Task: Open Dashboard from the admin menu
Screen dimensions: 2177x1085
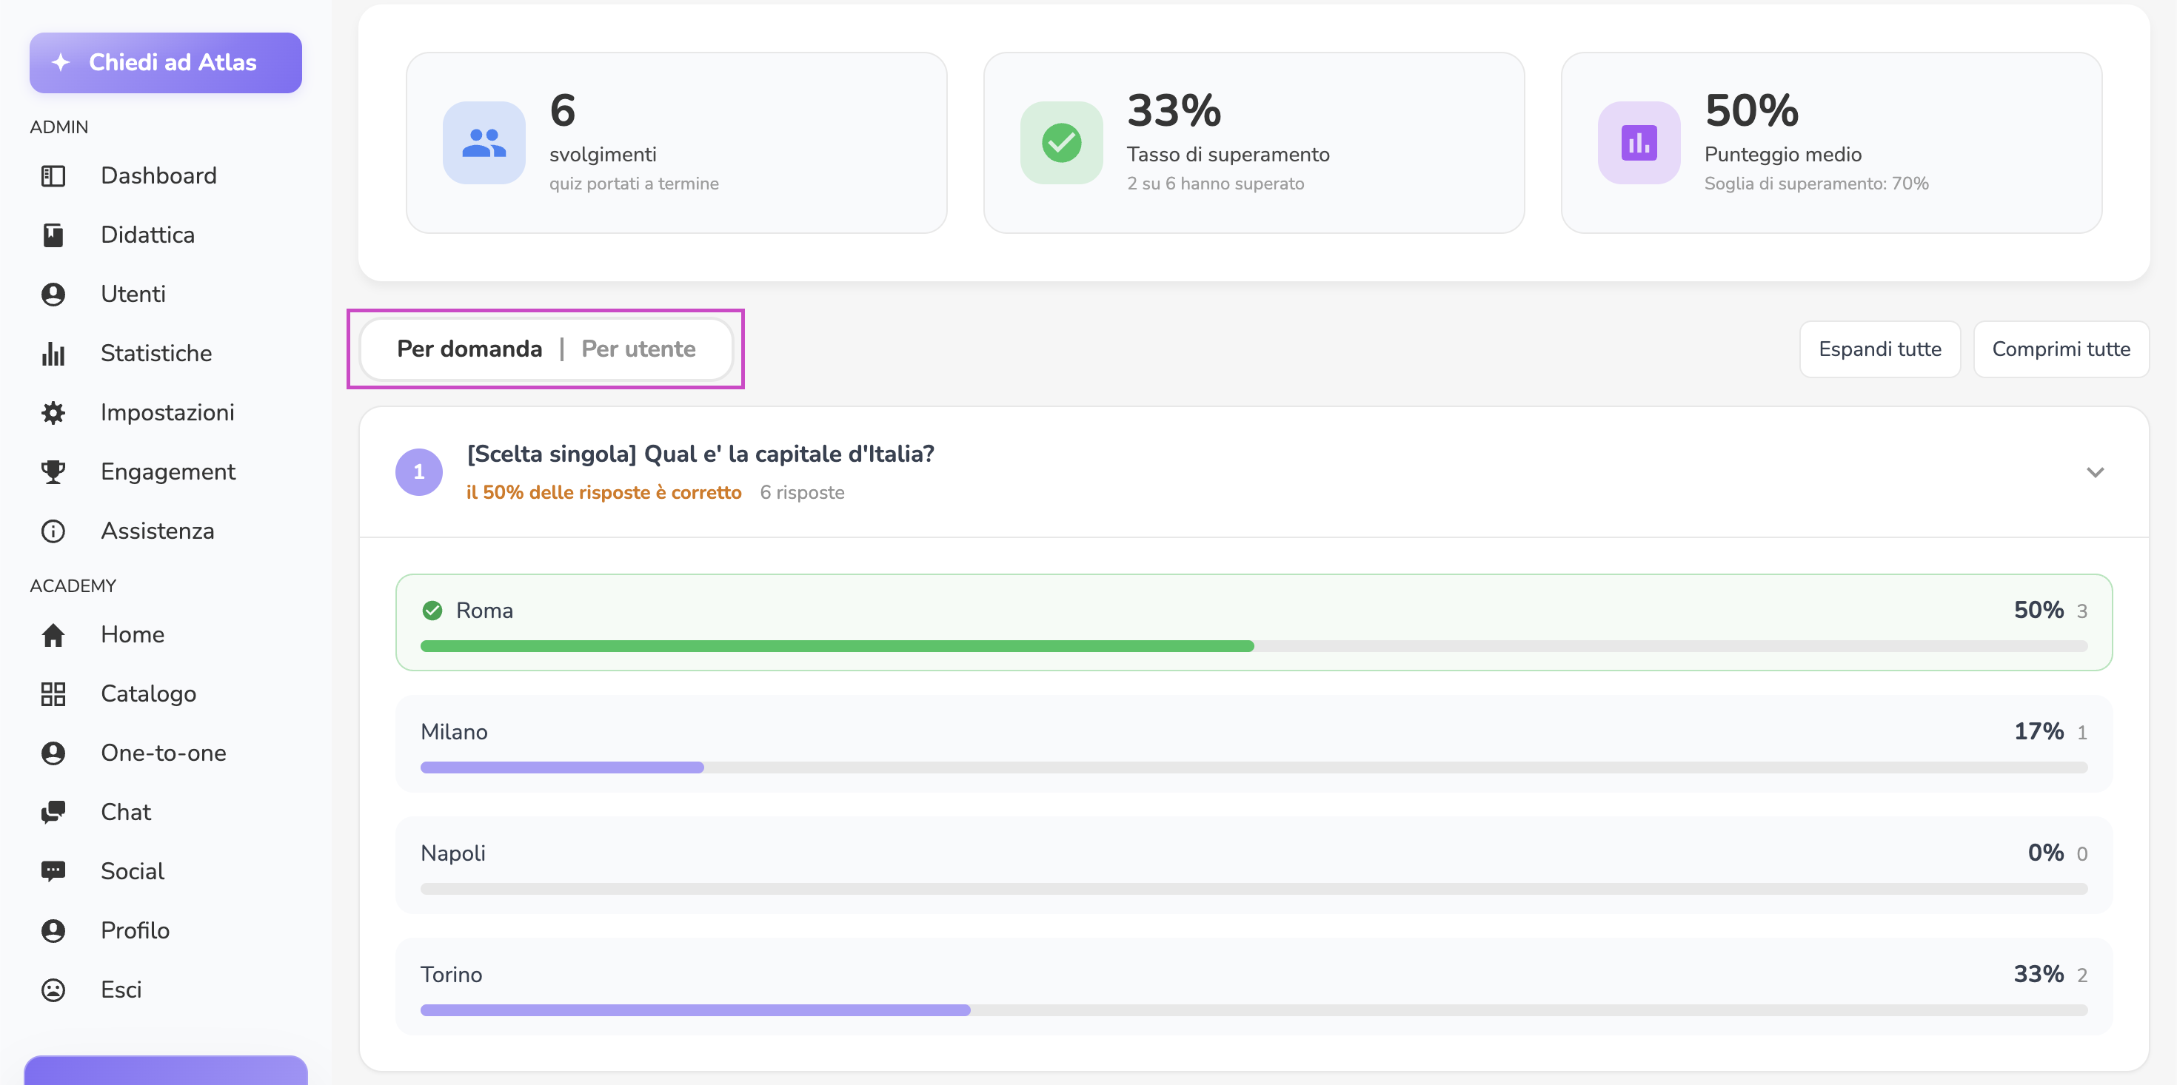Action: (159, 175)
